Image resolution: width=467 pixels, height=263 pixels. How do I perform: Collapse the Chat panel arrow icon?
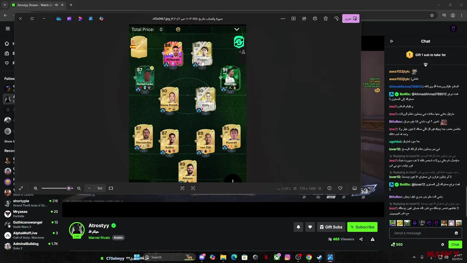[391, 41]
